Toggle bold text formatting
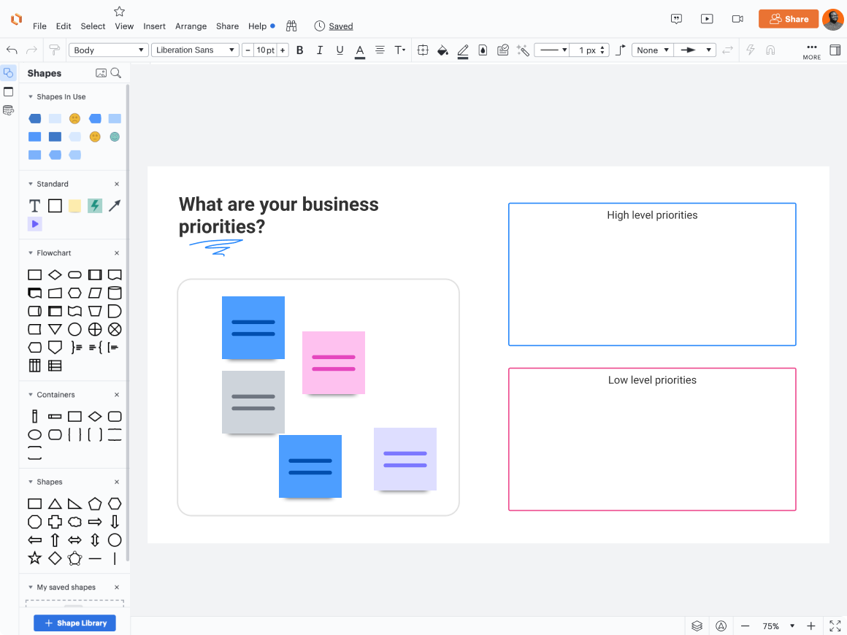This screenshot has height=635, width=847. [299, 50]
